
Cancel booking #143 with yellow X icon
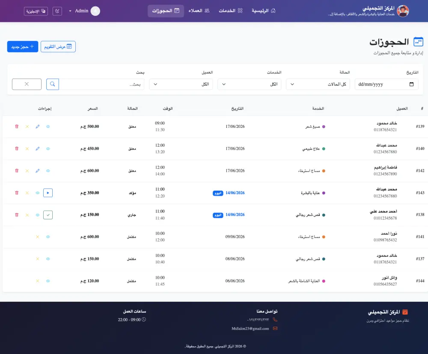[27, 193]
